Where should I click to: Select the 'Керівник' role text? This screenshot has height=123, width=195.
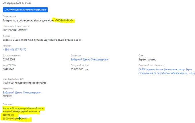point(7,96)
